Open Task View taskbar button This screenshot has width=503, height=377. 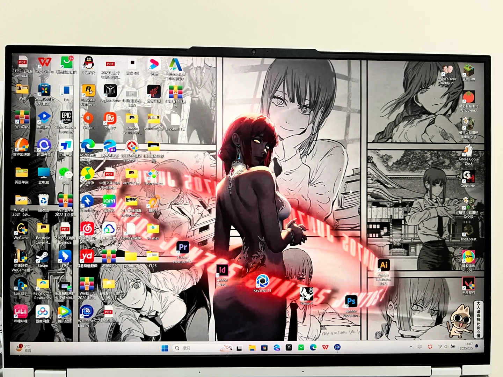tap(240, 348)
